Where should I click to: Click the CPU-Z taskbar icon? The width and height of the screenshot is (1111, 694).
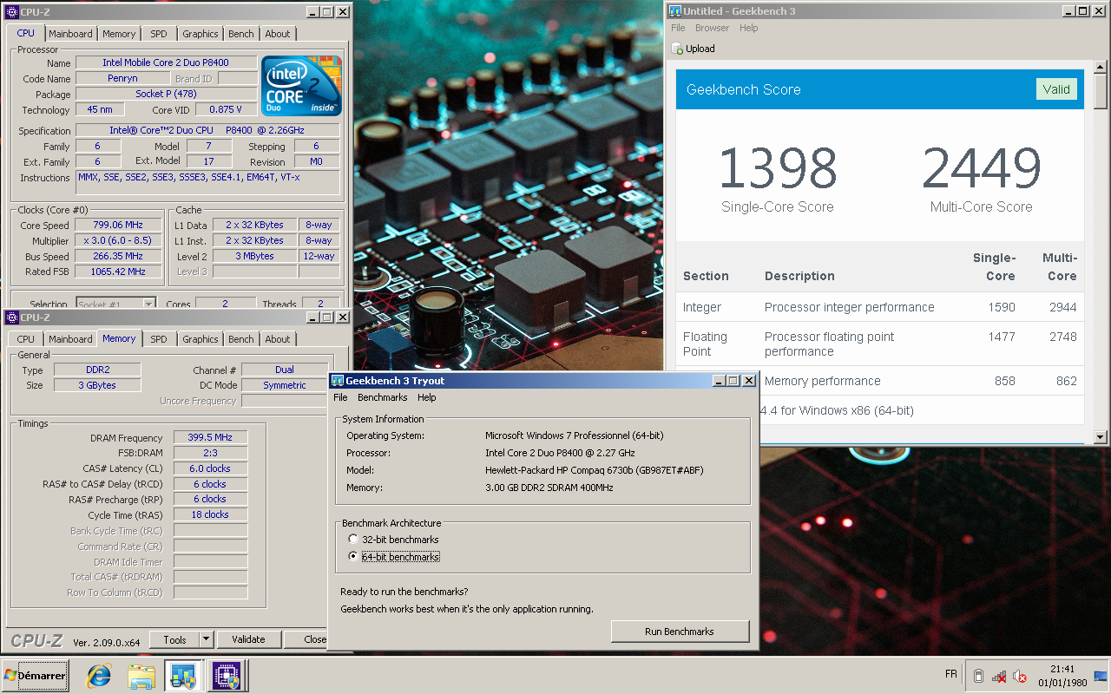[x=227, y=676]
